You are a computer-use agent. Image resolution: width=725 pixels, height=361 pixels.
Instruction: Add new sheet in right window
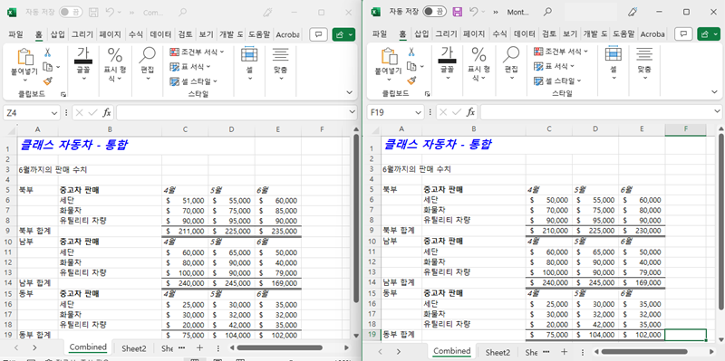tap(564, 351)
